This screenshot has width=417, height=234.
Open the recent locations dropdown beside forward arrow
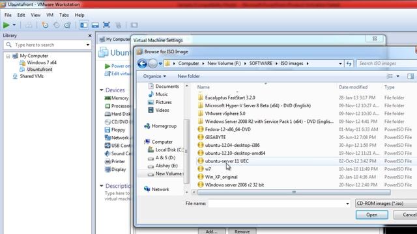[160, 64]
